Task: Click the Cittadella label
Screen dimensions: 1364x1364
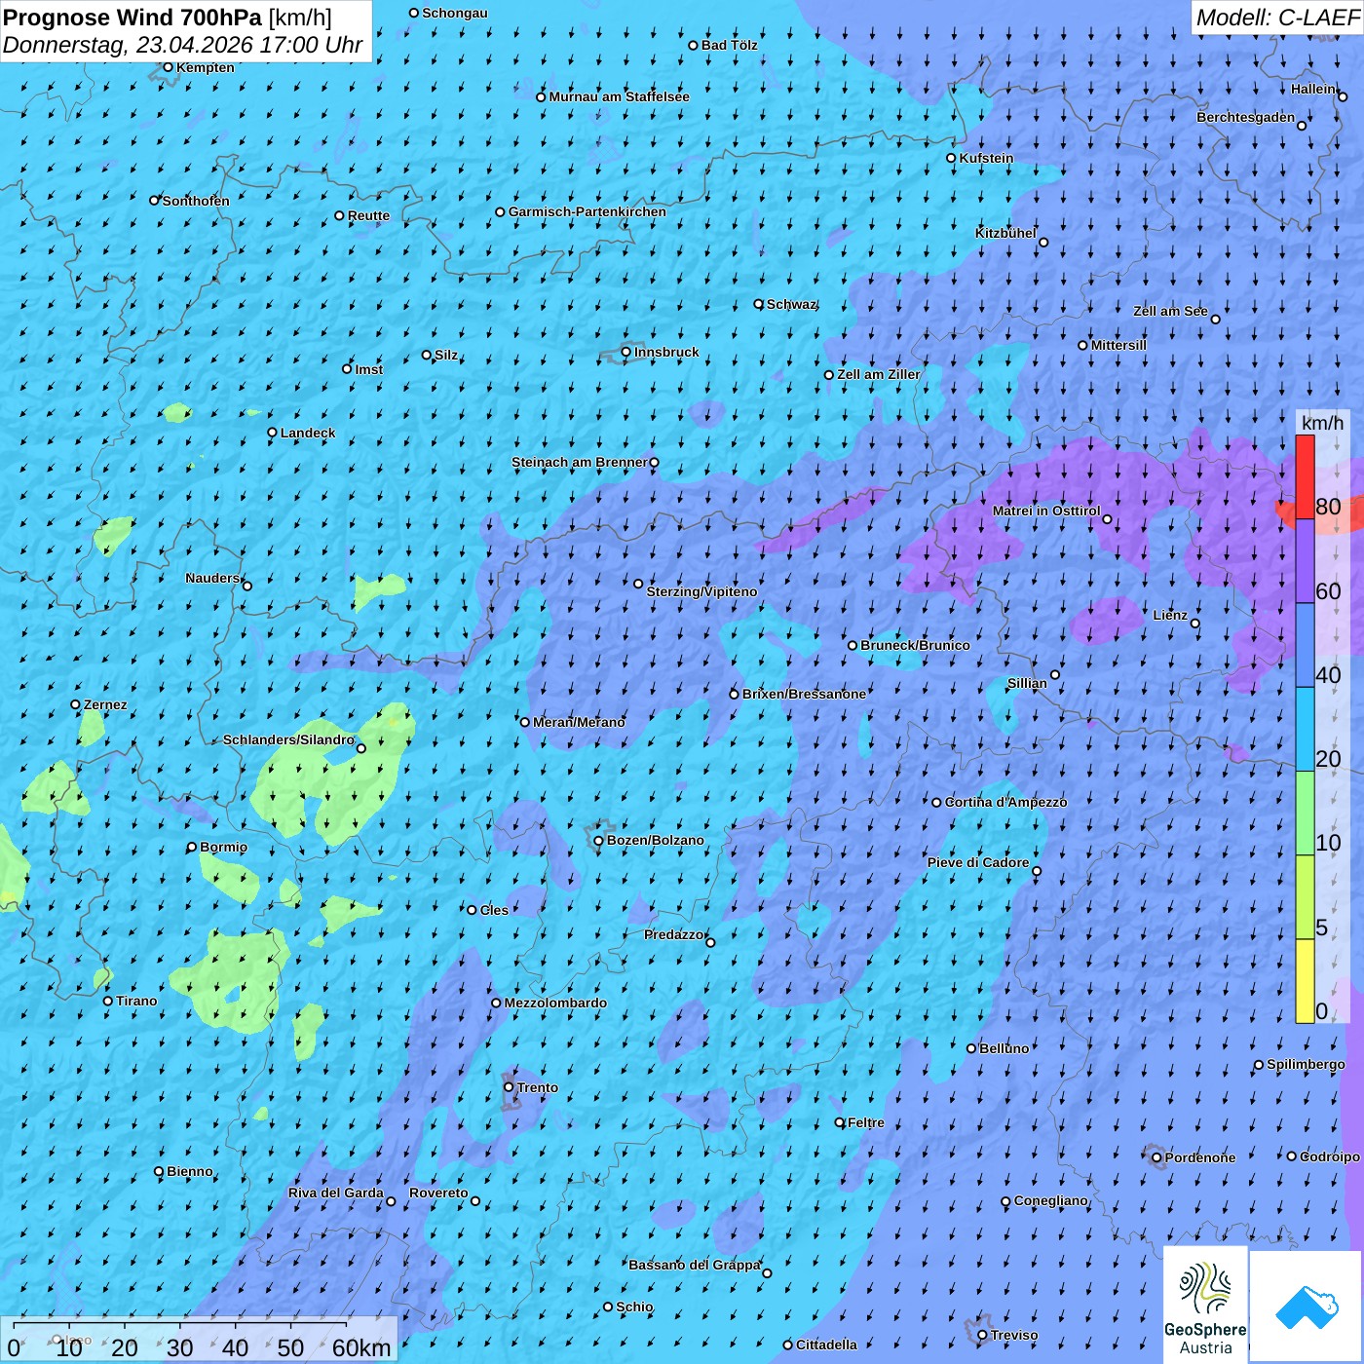Action: pyautogui.click(x=826, y=1345)
